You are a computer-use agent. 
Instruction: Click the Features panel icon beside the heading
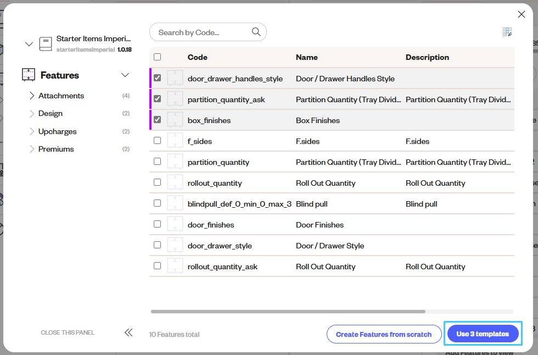(x=28, y=75)
